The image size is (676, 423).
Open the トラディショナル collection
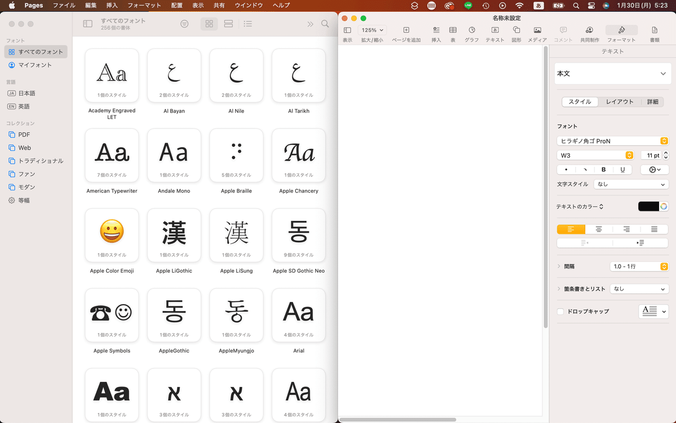pos(35,161)
